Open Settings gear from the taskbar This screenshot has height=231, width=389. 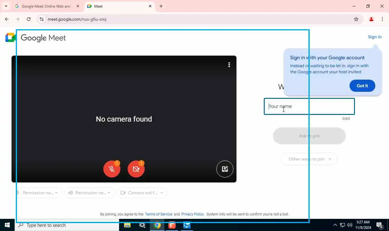point(142,225)
